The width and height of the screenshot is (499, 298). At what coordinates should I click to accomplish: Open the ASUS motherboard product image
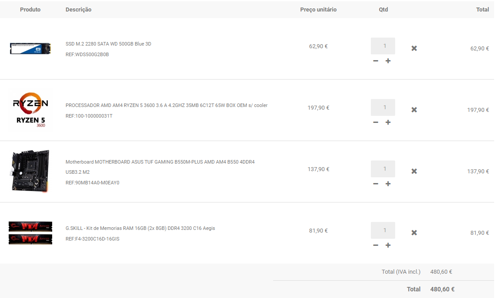[x=30, y=171]
